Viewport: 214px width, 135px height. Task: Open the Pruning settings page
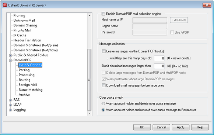pos(19,15)
